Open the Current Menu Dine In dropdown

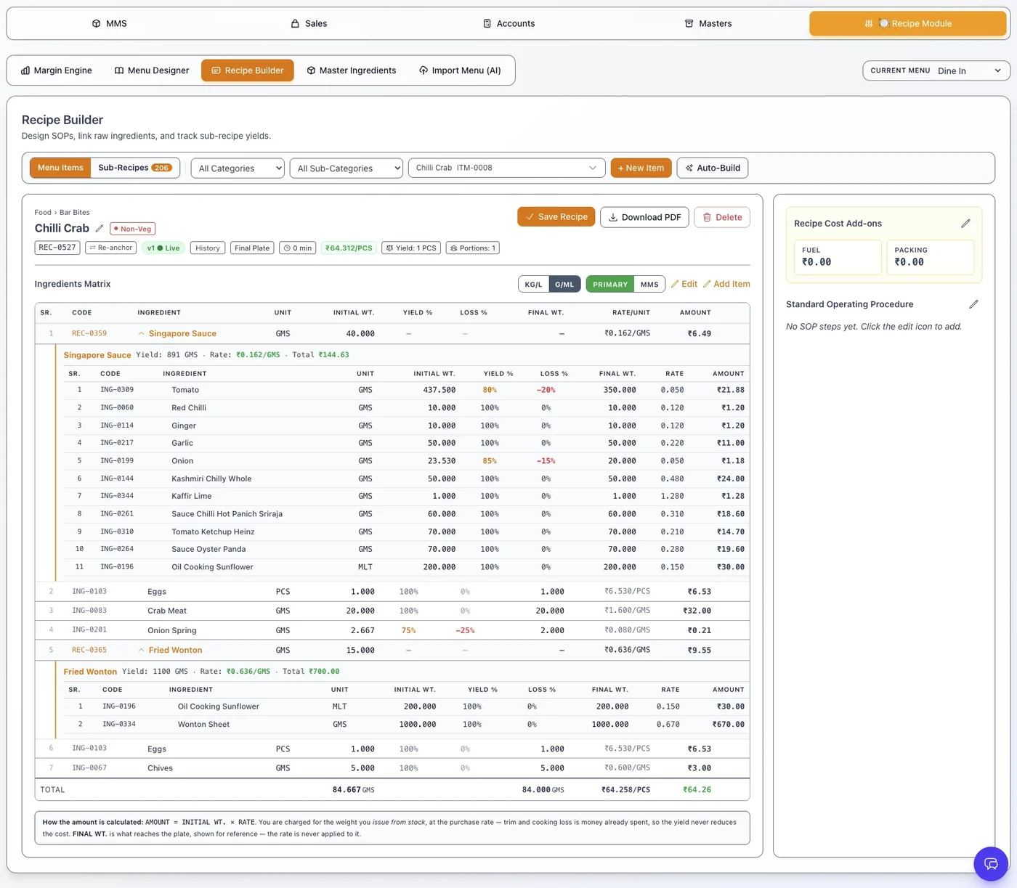(x=936, y=70)
